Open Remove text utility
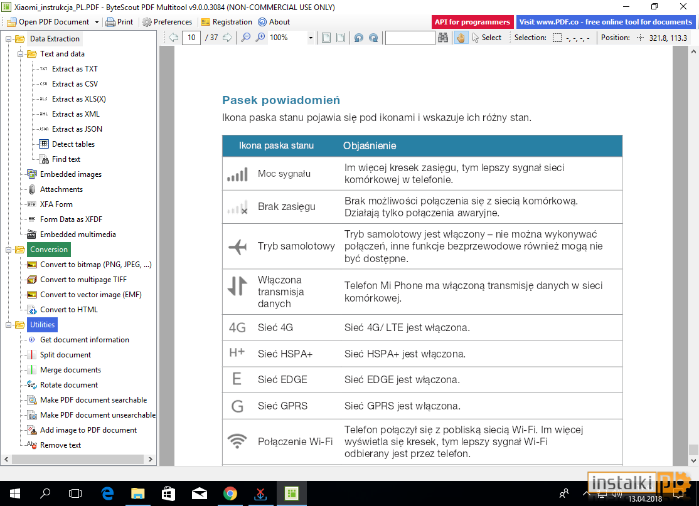 (x=60, y=445)
